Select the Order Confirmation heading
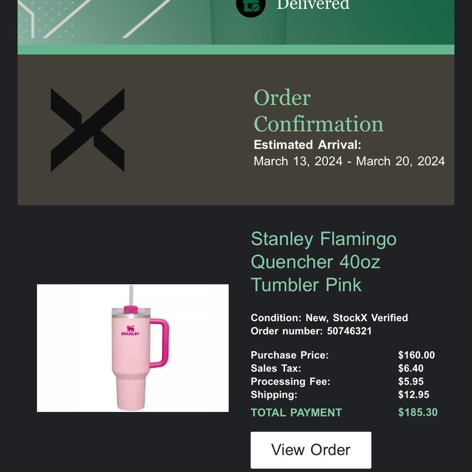Screen dimensions: 472x472 tap(318, 111)
